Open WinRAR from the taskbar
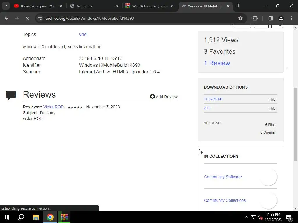Screen dimensions: 298x223 point(64,217)
